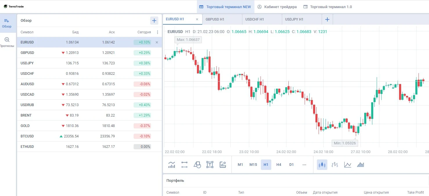Click the Сегодня column header
This screenshot has width=429, height=196.
pyautogui.click(x=144, y=32)
